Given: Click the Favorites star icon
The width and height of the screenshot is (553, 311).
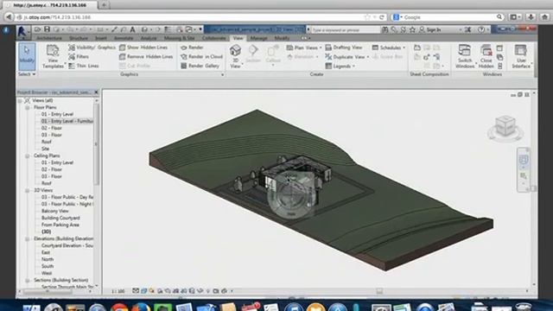Looking at the screenshot, I should pos(412,30).
